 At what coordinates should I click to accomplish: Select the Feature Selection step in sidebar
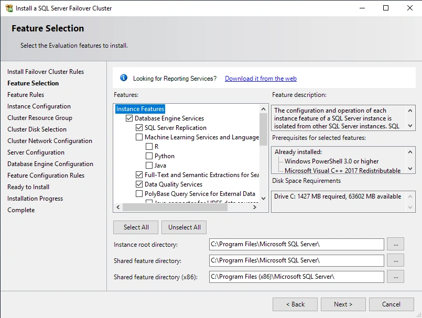(33, 83)
